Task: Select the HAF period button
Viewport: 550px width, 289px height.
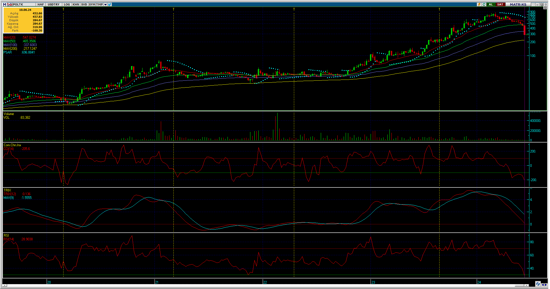Action: [41, 5]
